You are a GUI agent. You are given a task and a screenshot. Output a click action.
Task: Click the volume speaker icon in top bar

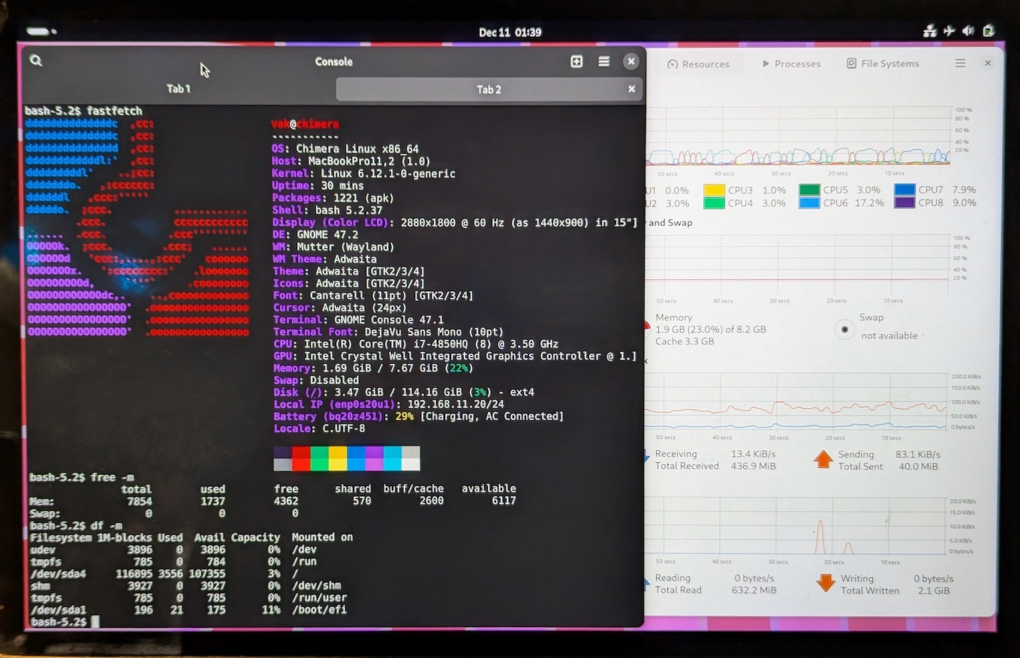pos(968,32)
